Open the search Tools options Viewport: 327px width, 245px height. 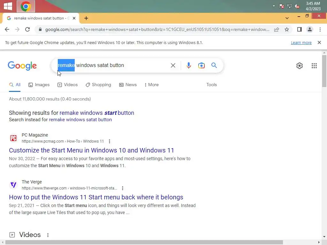tap(211, 85)
